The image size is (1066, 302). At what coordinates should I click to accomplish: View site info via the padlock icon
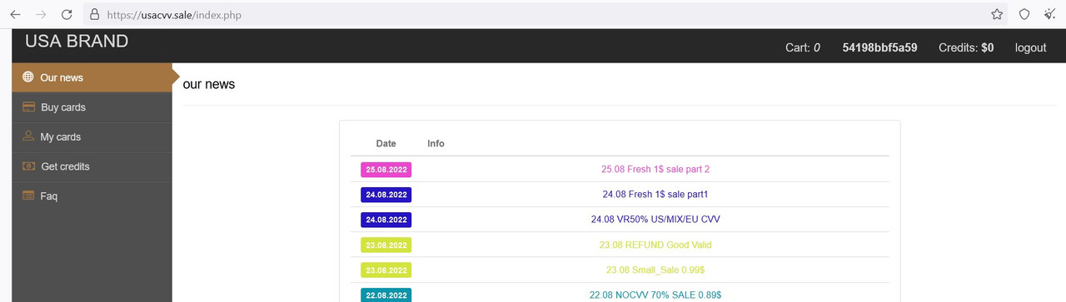[94, 14]
